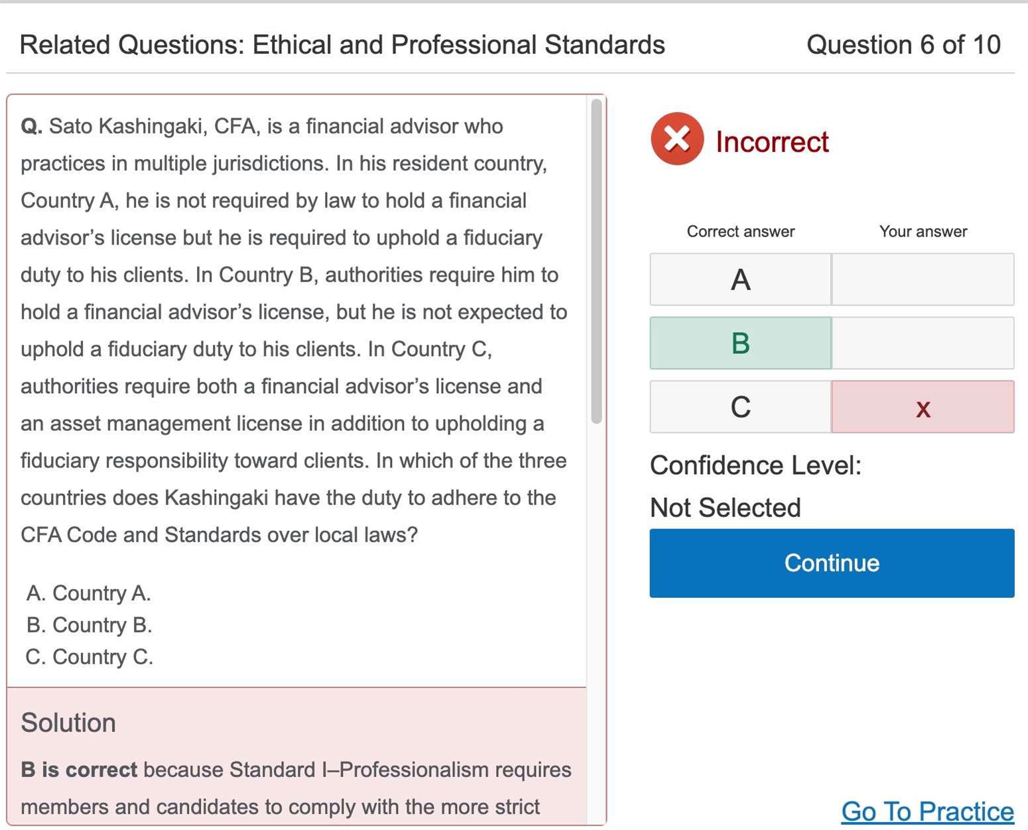
Task: Click the empty Your answer cell beside B
Action: click(923, 343)
